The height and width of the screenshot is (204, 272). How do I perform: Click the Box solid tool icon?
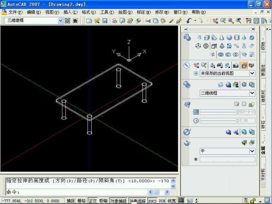207,37
